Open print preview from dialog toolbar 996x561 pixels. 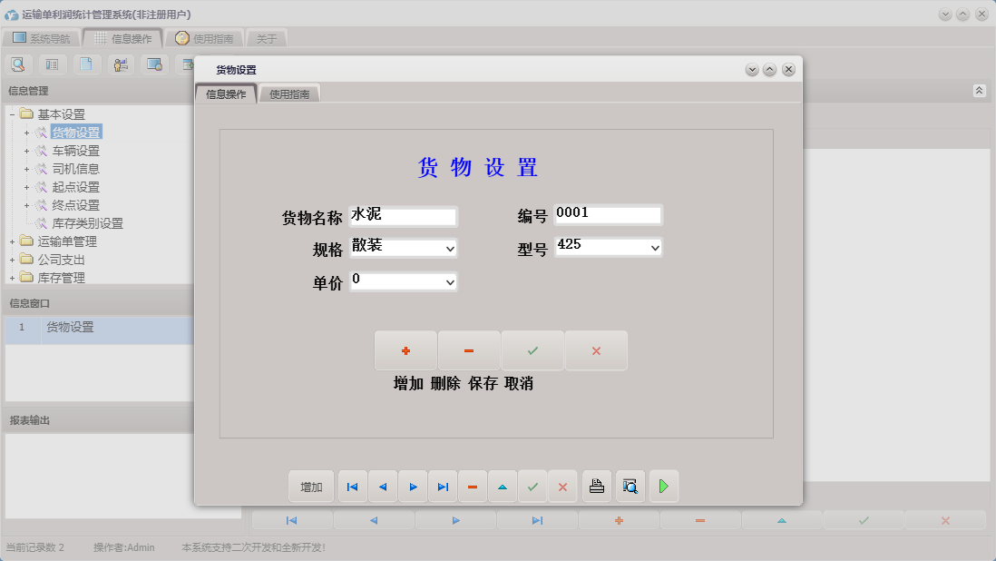[630, 486]
